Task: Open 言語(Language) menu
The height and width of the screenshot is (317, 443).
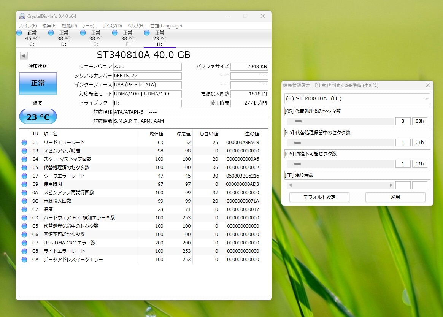Action: tap(166, 26)
